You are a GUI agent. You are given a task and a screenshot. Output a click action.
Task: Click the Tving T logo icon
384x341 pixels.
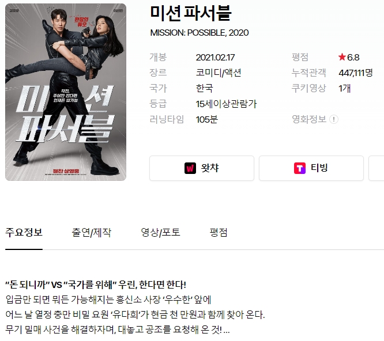pyautogui.click(x=300, y=168)
